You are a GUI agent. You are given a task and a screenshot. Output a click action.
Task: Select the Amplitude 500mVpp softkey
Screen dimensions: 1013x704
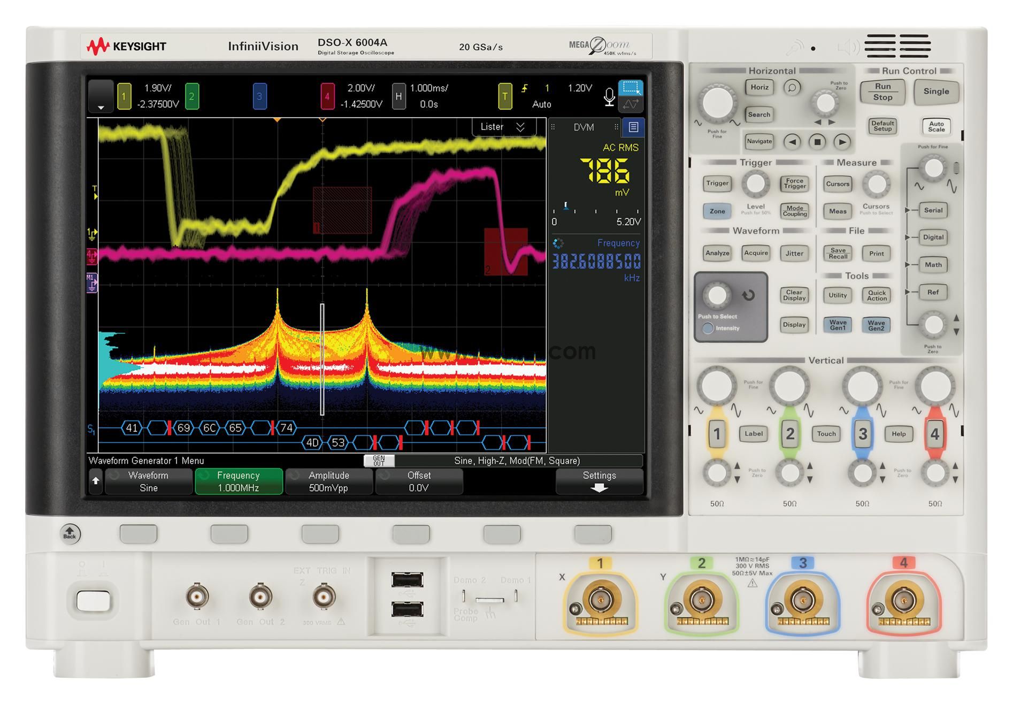[329, 481]
